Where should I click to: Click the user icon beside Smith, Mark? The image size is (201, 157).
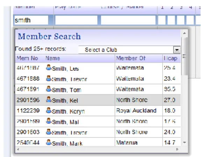(49, 142)
